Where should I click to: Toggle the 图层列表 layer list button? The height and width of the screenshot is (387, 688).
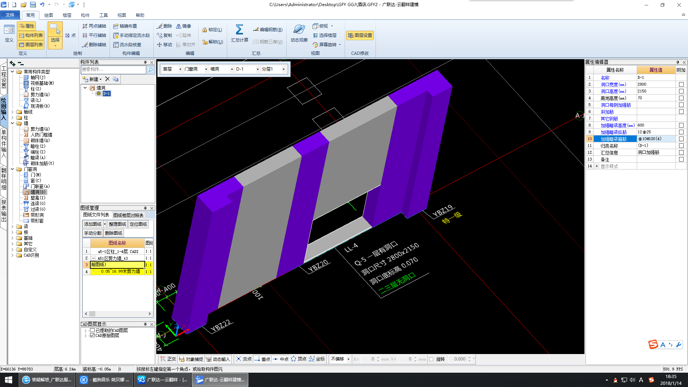[x=31, y=45]
